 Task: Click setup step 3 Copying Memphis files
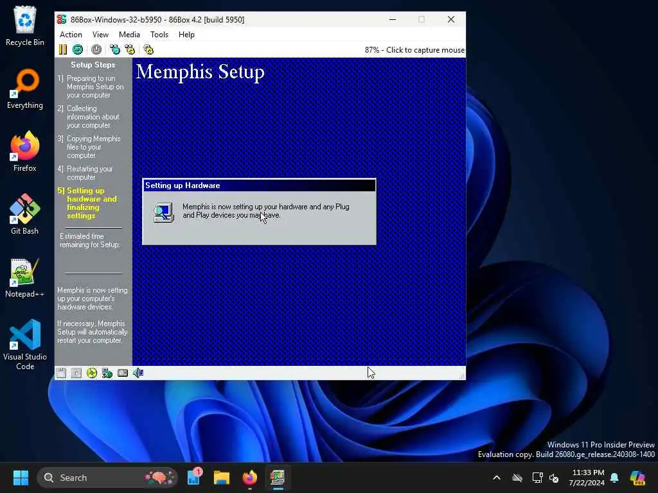point(89,147)
